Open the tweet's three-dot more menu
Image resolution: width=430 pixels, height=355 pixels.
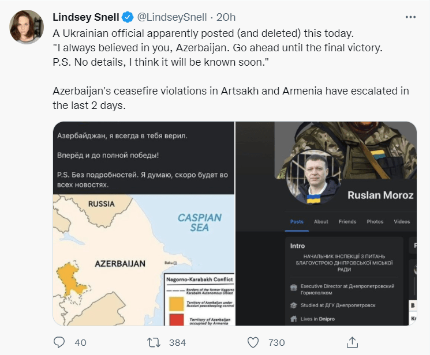click(x=410, y=17)
